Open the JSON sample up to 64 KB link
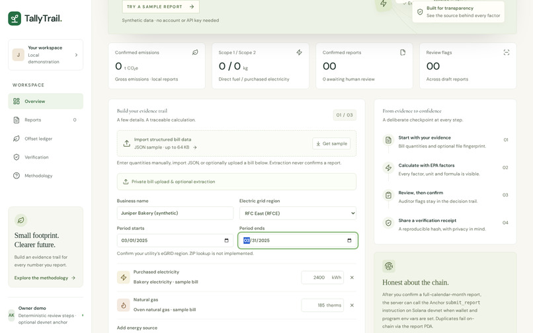Viewport: 533px width, 333px height. click(165, 147)
